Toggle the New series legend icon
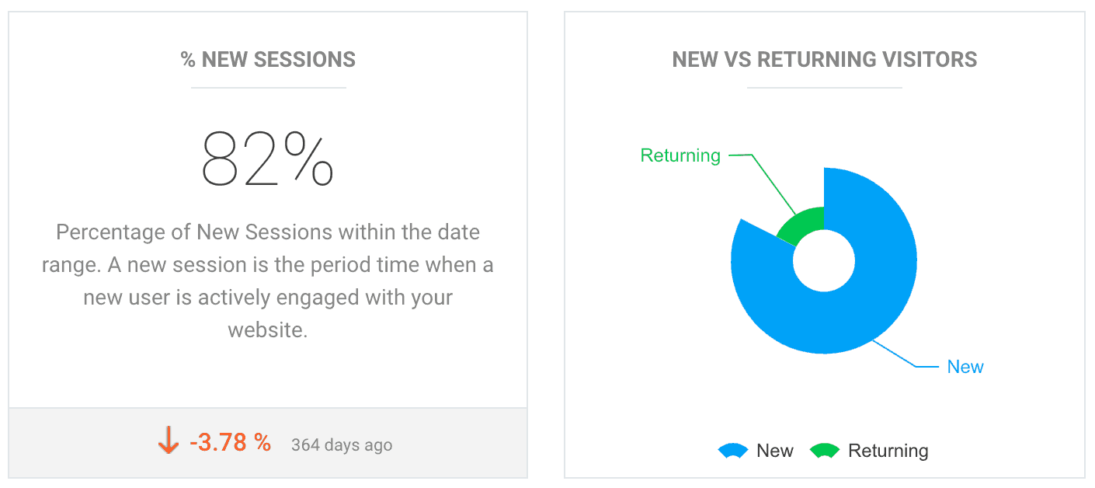The width and height of the screenshot is (1095, 488). 733,451
